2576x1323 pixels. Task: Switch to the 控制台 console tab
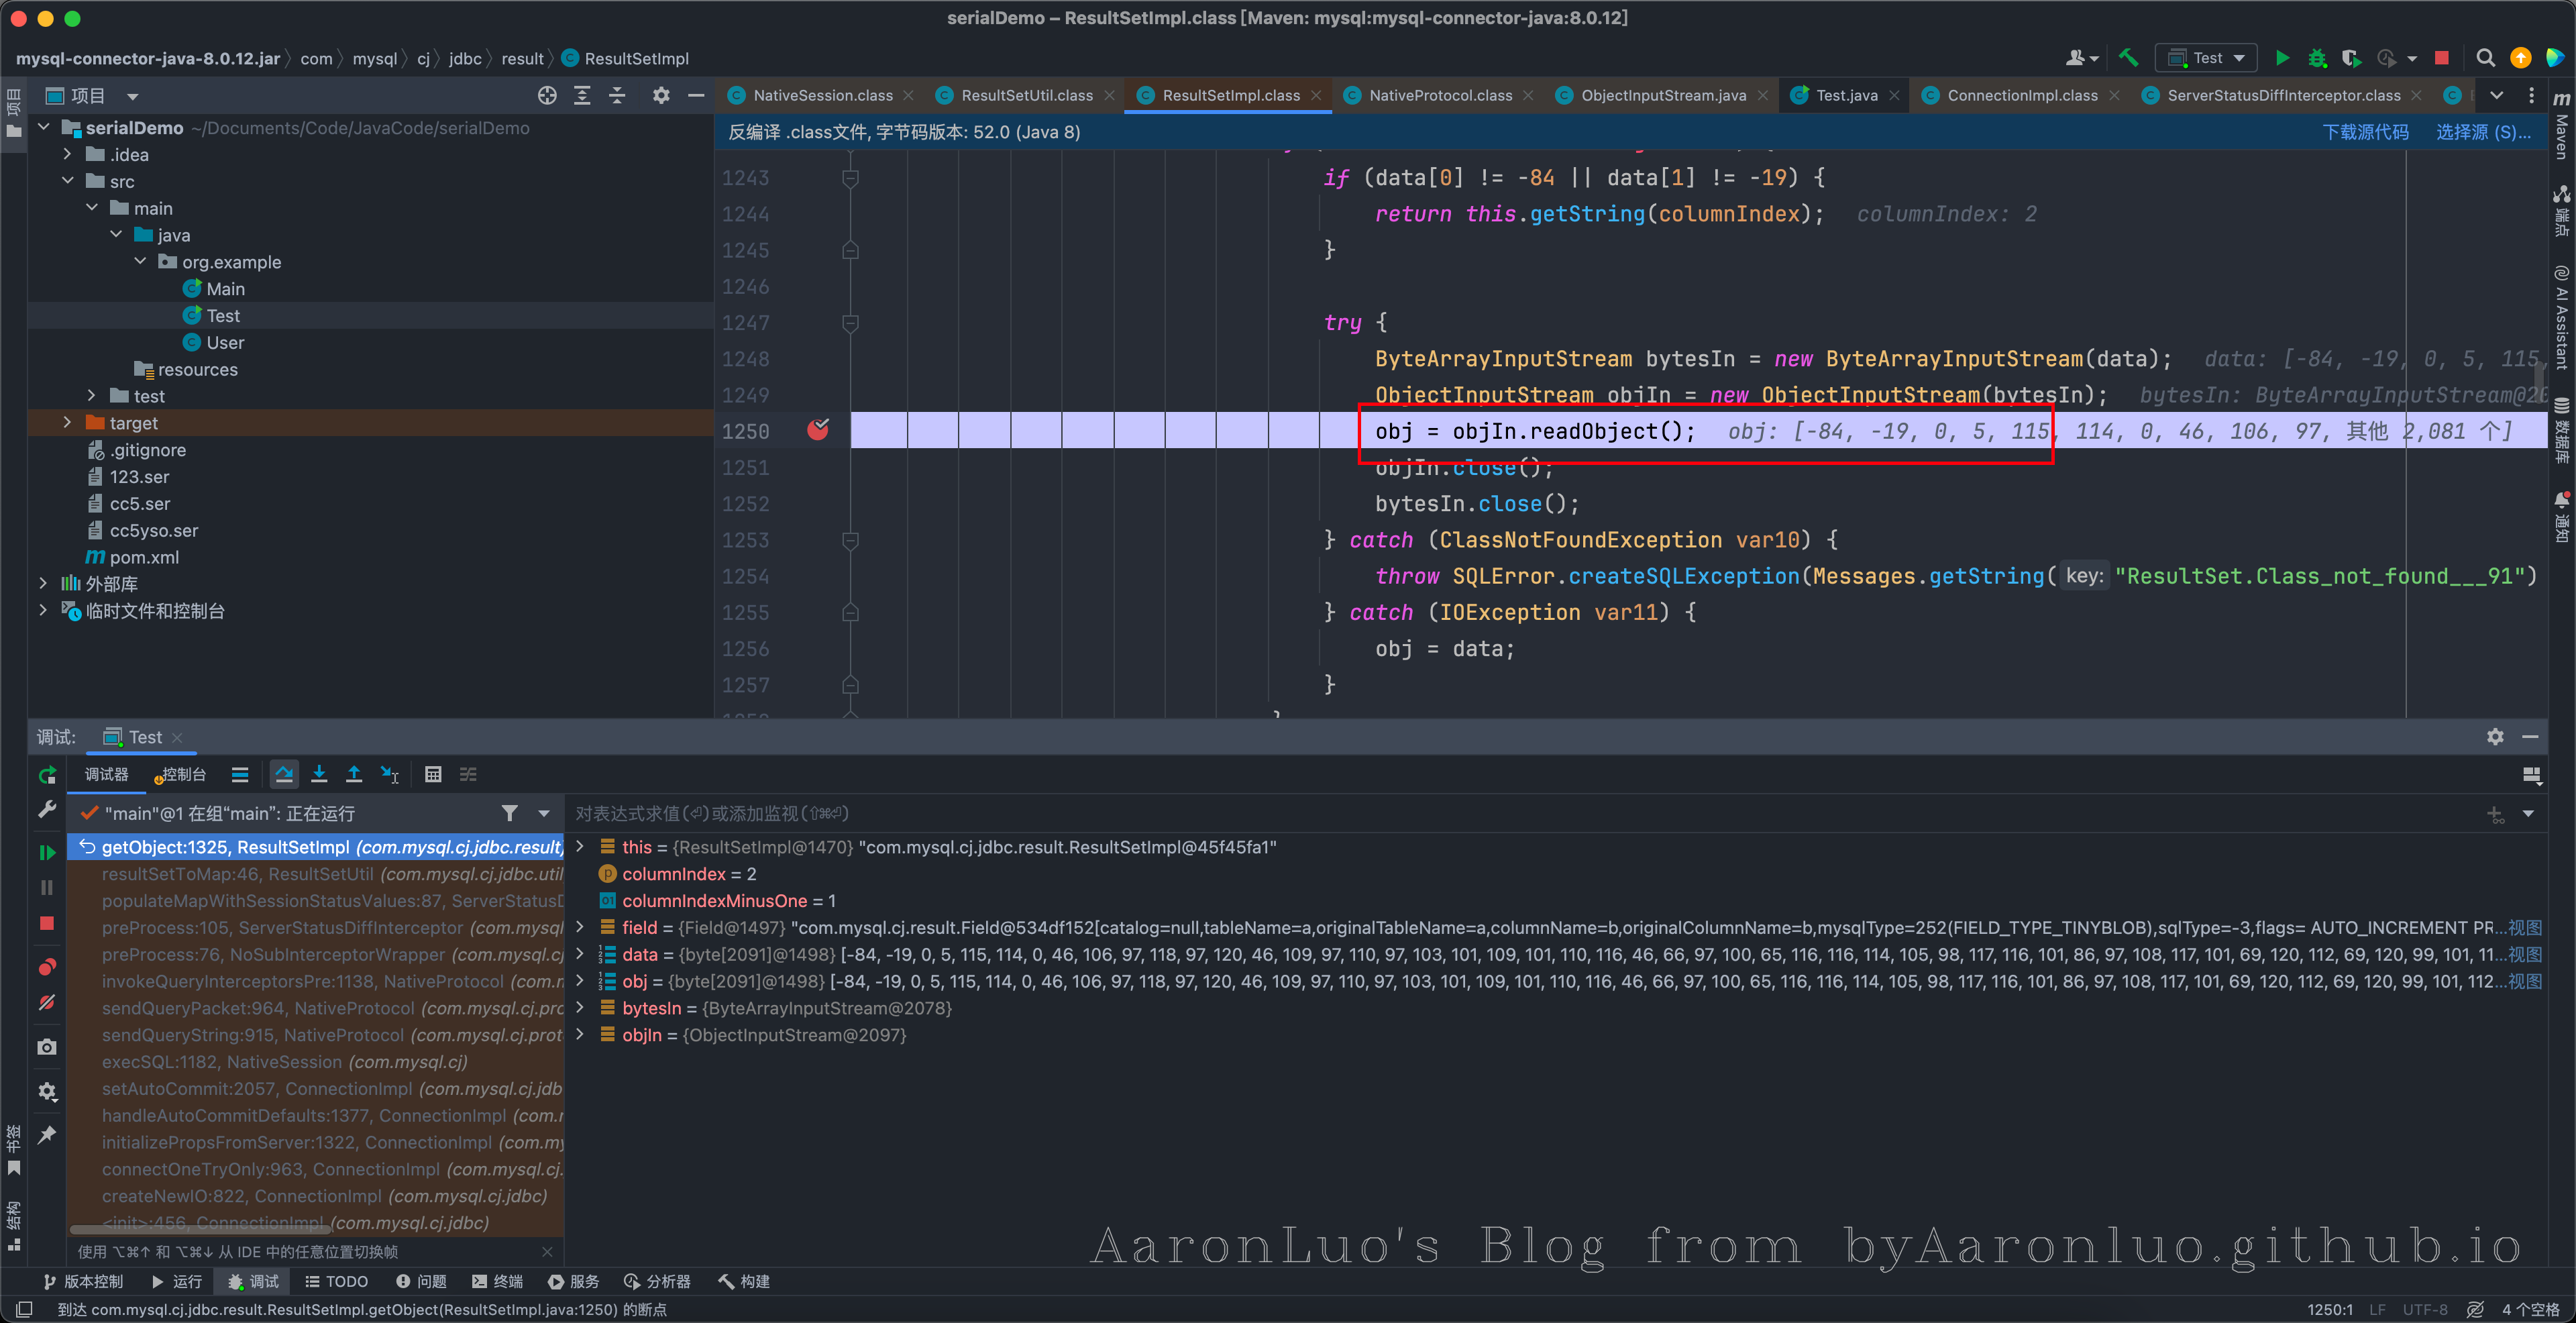182,774
